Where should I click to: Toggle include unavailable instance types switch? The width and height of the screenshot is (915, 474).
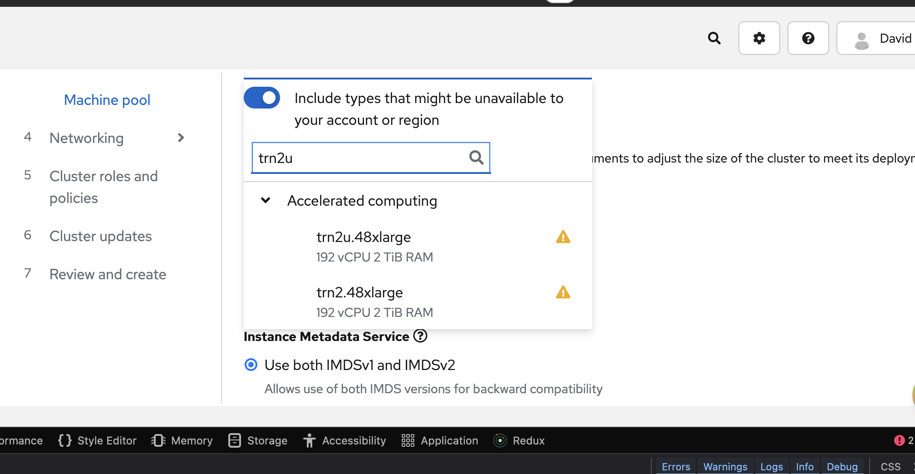coord(262,98)
